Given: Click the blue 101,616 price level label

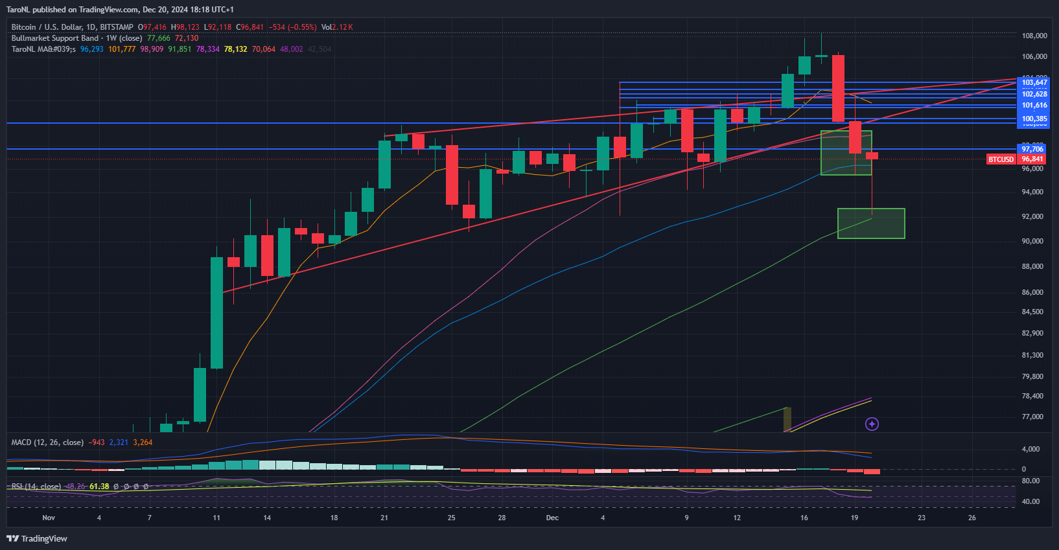Looking at the screenshot, I should [x=1033, y=105].
